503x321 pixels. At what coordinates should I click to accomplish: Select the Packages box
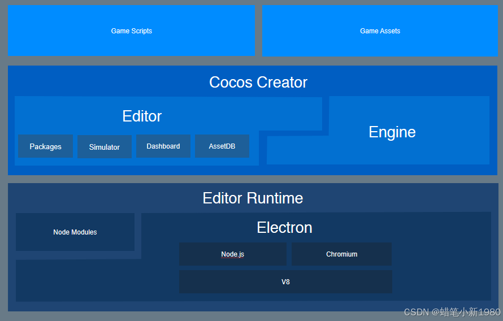click(x=45, y=146)
